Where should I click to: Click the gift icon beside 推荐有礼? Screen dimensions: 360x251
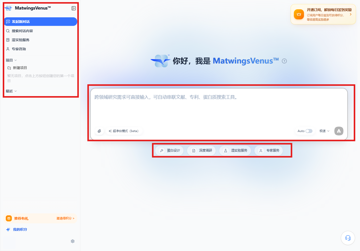point(9,218)
